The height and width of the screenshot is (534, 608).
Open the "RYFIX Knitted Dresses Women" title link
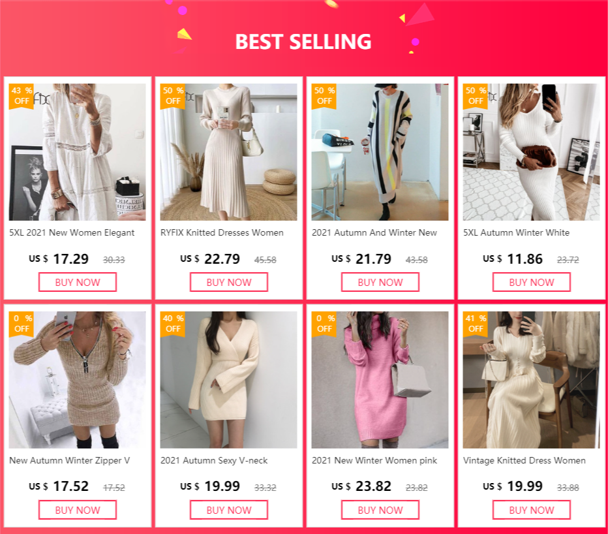[222, 232]
